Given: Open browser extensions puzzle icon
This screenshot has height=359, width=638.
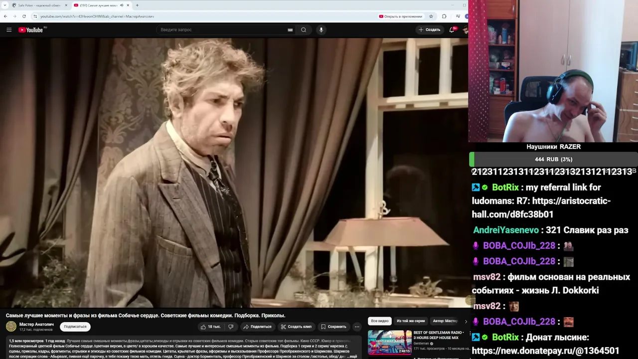Looking at the screenshot, I should [x=444, y=16].
